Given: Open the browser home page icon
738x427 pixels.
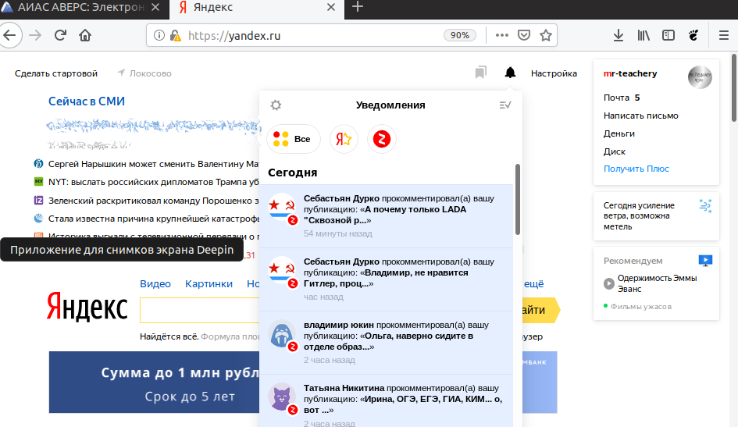Looking at the screenshot, I should [x=85, y=35].
